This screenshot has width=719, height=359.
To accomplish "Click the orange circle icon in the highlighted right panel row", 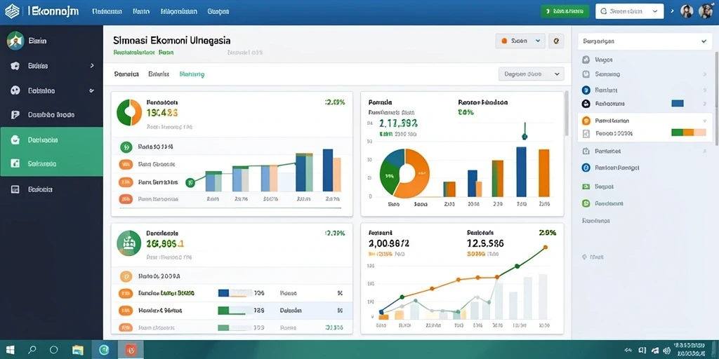I will (586, 121).
